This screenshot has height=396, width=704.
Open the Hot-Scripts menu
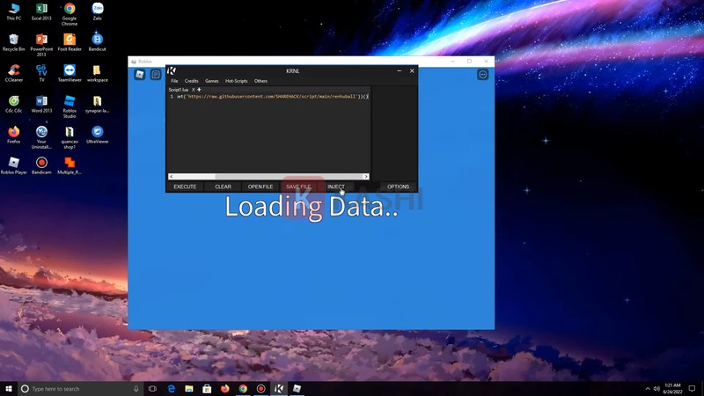point(236,81)
